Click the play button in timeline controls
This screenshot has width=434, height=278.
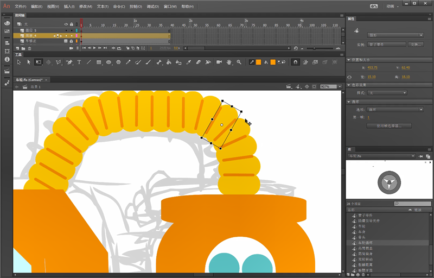pos(94,48)
